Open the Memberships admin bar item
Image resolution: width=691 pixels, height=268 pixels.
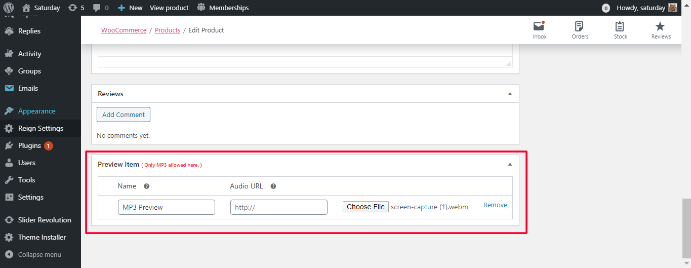coord(223,8)
